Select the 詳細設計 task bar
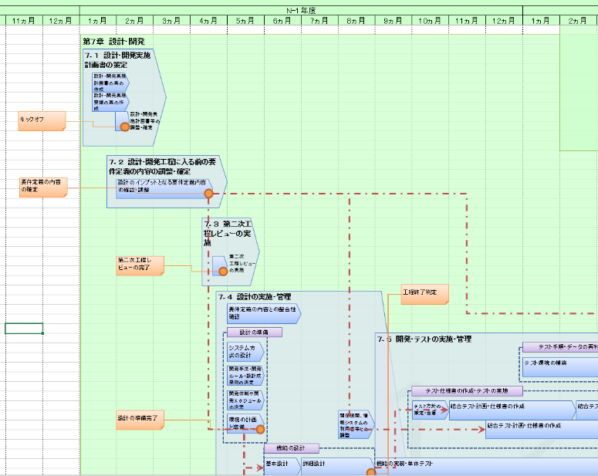Viewport: 598px width, 476px height. tap(338, 466)
